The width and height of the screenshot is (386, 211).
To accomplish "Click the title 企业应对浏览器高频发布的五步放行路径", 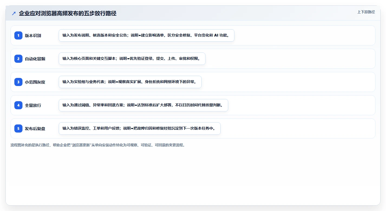I will [x=68, y=13].
